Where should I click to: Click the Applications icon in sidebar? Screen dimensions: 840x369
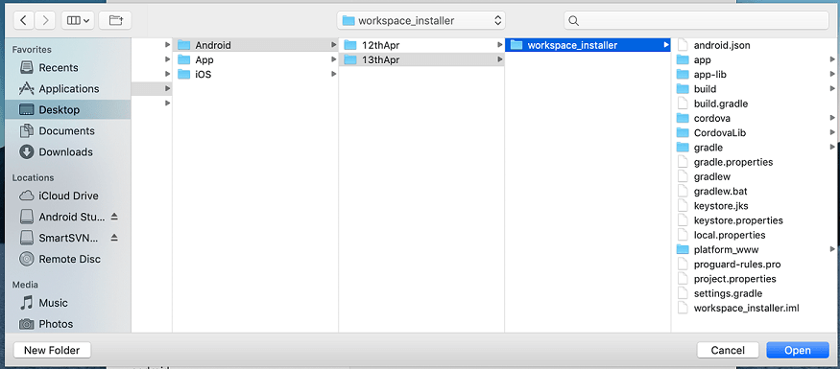pyautogui.click(x=26, y=88)
